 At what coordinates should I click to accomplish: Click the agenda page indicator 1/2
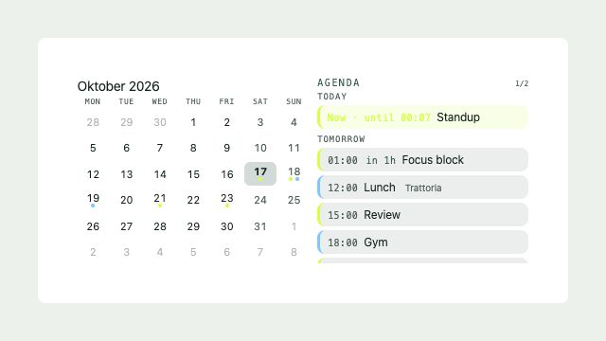[x=522, y=83]
